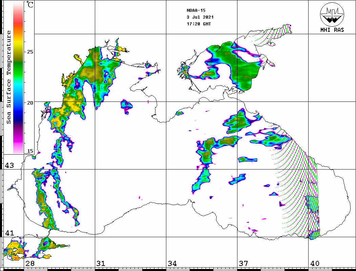Click the '20' colorbar tick label
The image size is (356, 271).
point(30,103)
